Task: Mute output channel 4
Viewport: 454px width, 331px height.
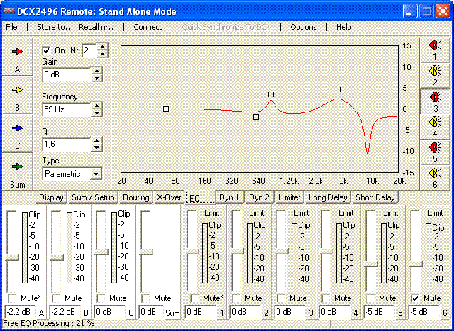Action: point(326,298)
